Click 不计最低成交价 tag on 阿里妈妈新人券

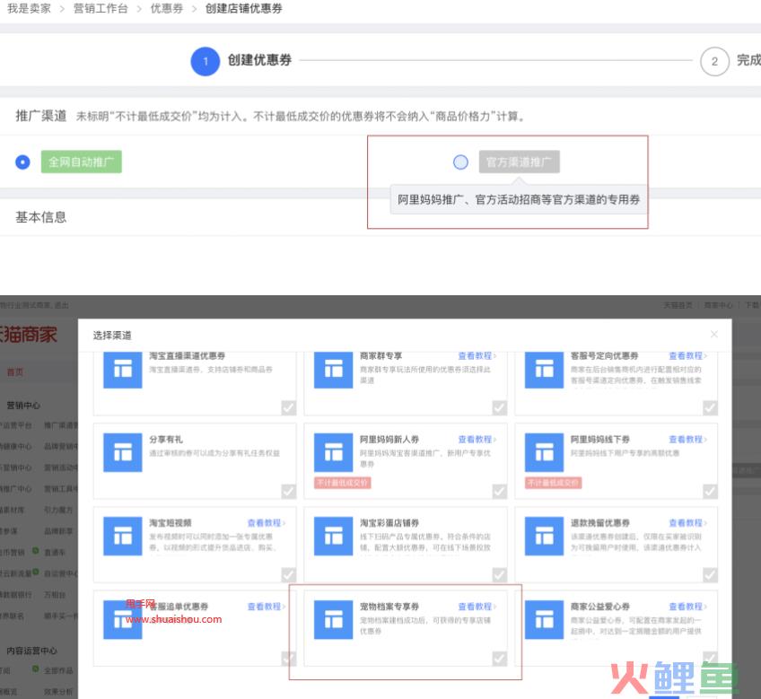[x=343, y=483]
